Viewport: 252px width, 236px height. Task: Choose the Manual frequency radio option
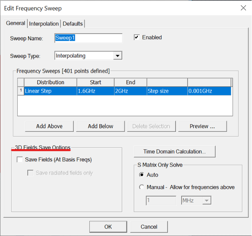(x=141, y=187)
